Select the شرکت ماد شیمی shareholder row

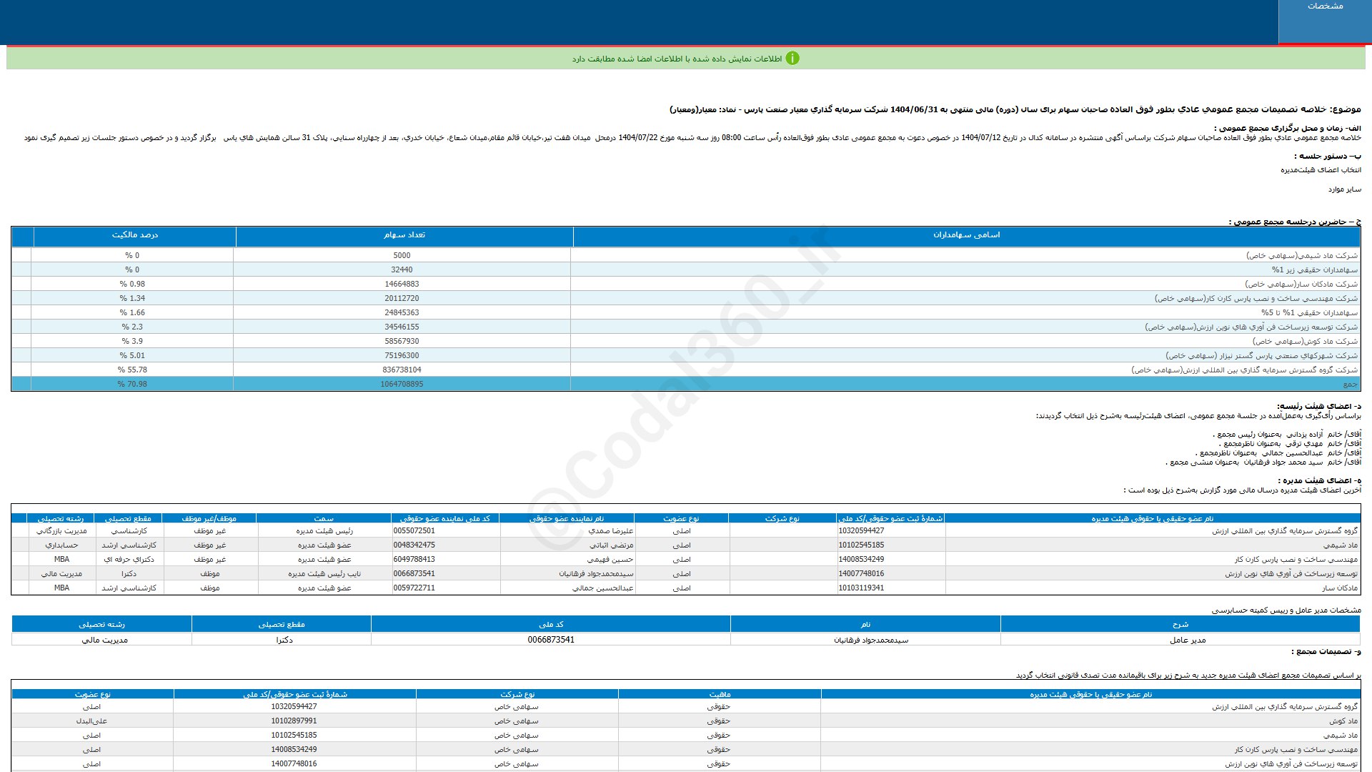[1301, 255]
